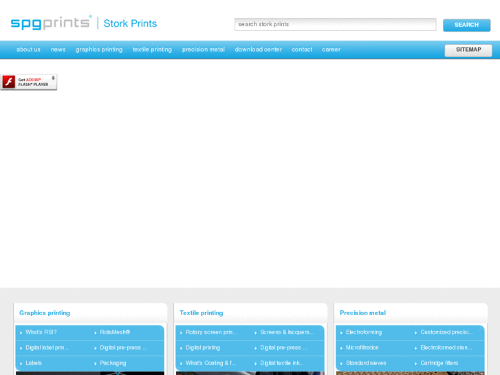Open the about us menu
Image resolution: width=500 pixels, height=375 pixels.
[x=28, y=50]
